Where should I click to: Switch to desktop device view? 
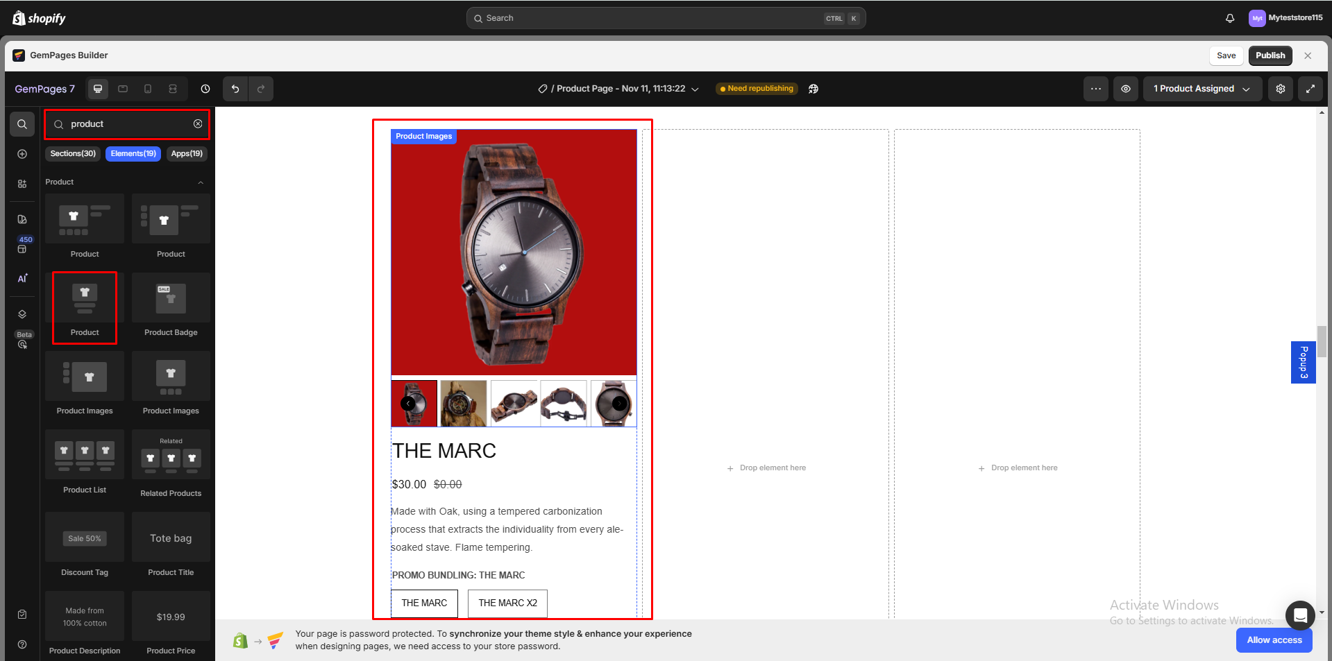click(x=98, y=89)
